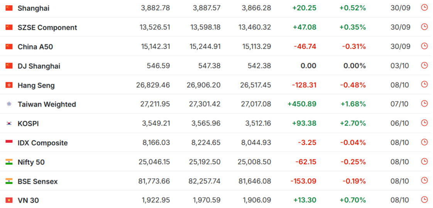Click the Taiwan emblem icon
Screen dimensions: 433x208
pyautogui.click(x=9, y=104)
